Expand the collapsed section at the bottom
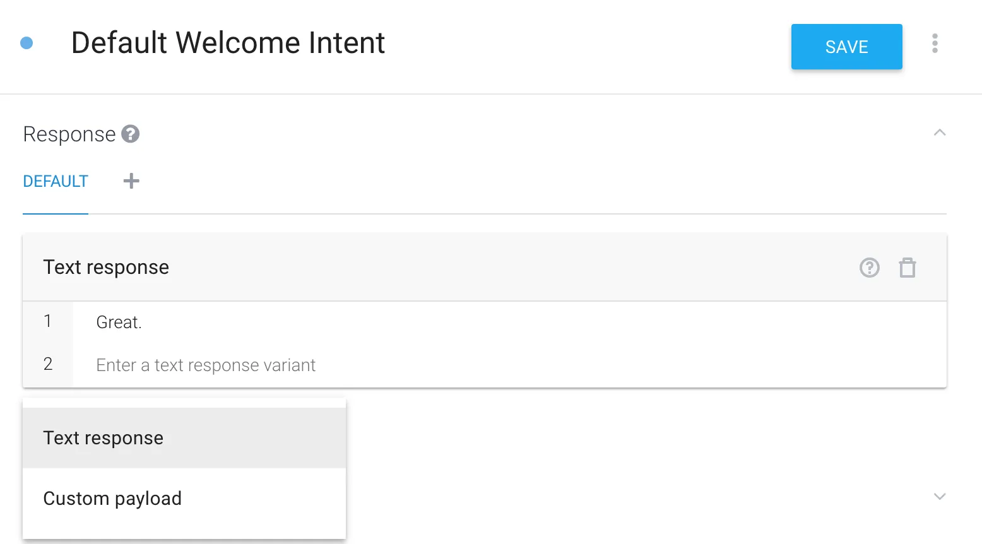 click(x=939, y=496)
